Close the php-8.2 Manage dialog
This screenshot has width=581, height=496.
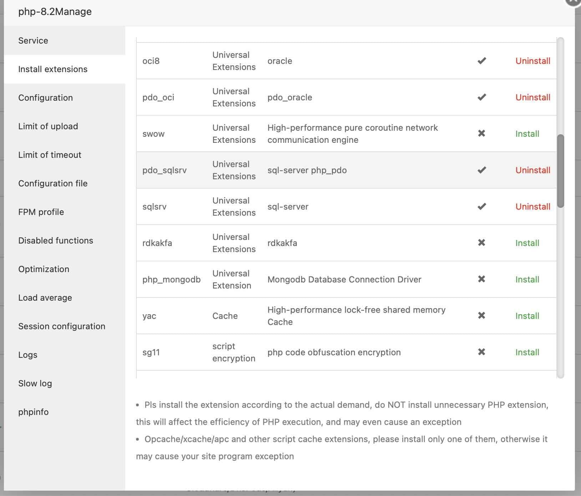click(x=573, y=2)
